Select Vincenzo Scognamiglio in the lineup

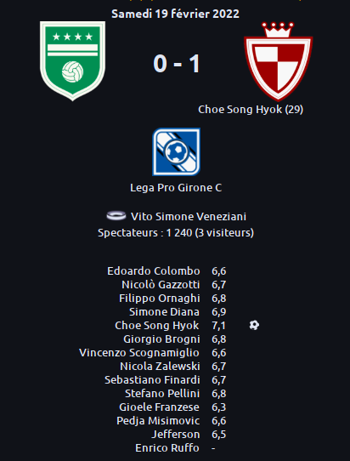point(139,353)
